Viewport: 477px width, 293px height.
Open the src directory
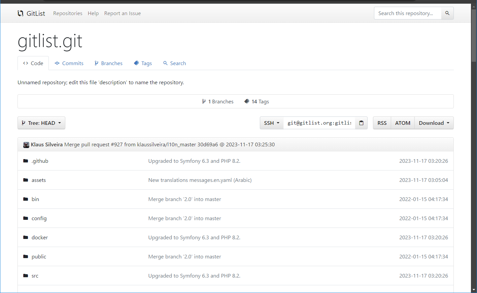coord(35,276)
